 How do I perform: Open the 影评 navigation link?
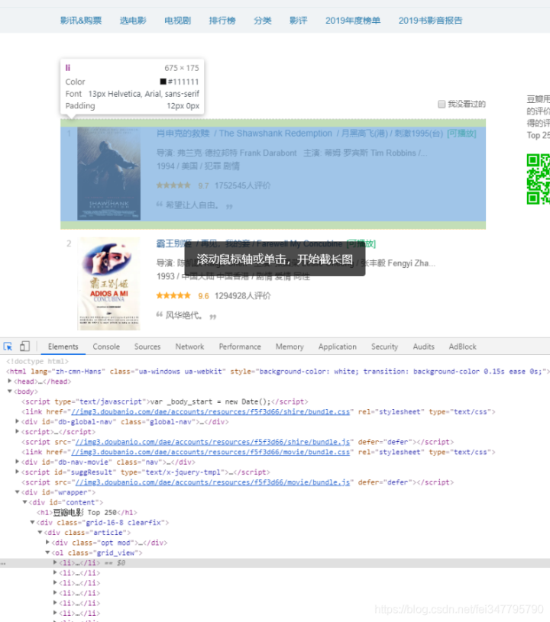[x=298, y=21]
